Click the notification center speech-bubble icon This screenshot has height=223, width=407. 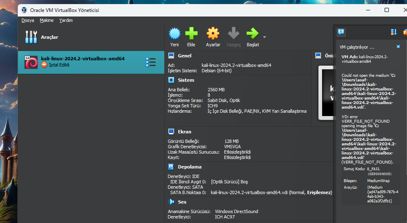[341, 32]
